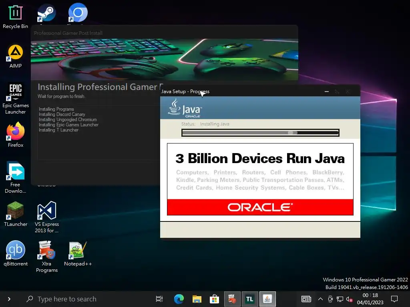Click 'Professional Gamer Post Install' title
Image resolution: width=410 pixels, height=307 pixels.
point(68,33)
